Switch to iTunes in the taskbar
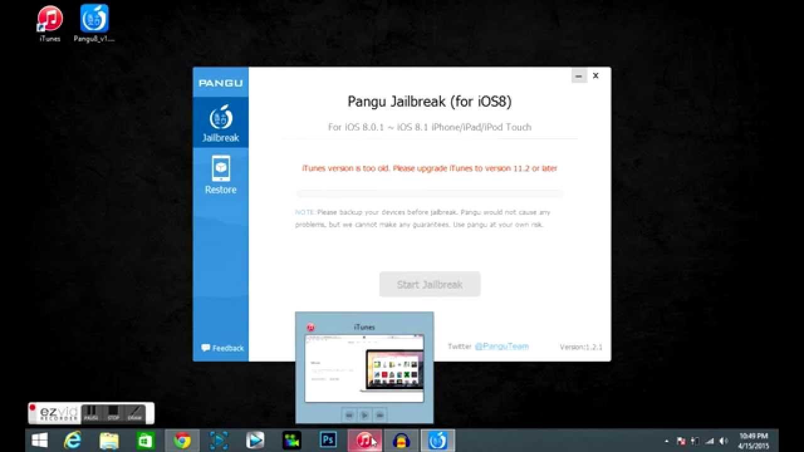Image resolution: width=804 pixels, height=452 pixels. tap(365, 441)
